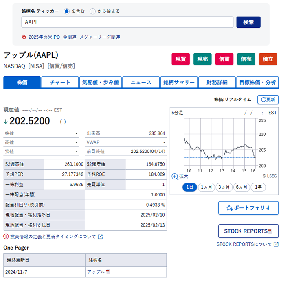Open the 2025年の米IPO link

(44, 37)
